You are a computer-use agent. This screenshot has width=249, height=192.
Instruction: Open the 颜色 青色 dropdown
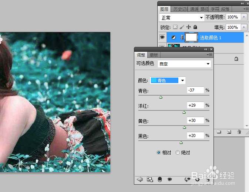click(168, 80)
